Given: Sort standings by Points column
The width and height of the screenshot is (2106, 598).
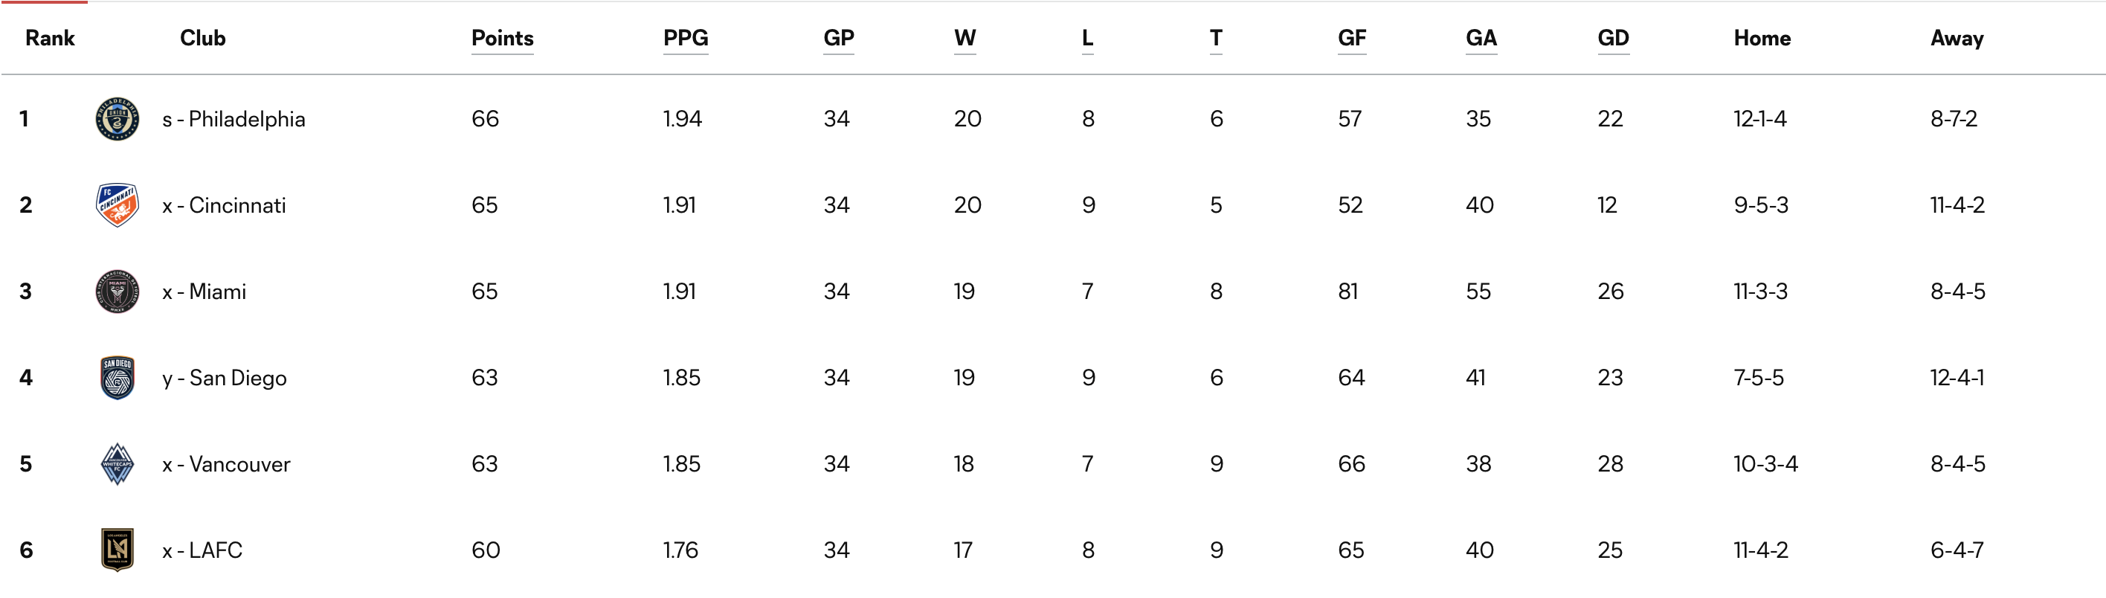Looking at the screenshot, I should click(x=502, y=39).
